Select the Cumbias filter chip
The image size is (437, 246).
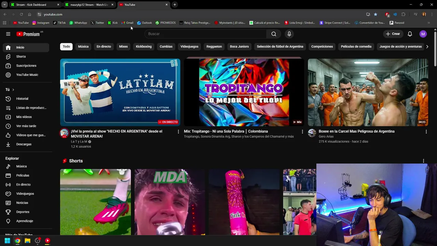click(166, 46)
